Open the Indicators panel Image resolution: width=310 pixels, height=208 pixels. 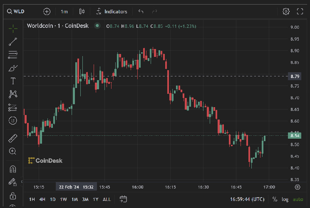click(x=112, y=12)
